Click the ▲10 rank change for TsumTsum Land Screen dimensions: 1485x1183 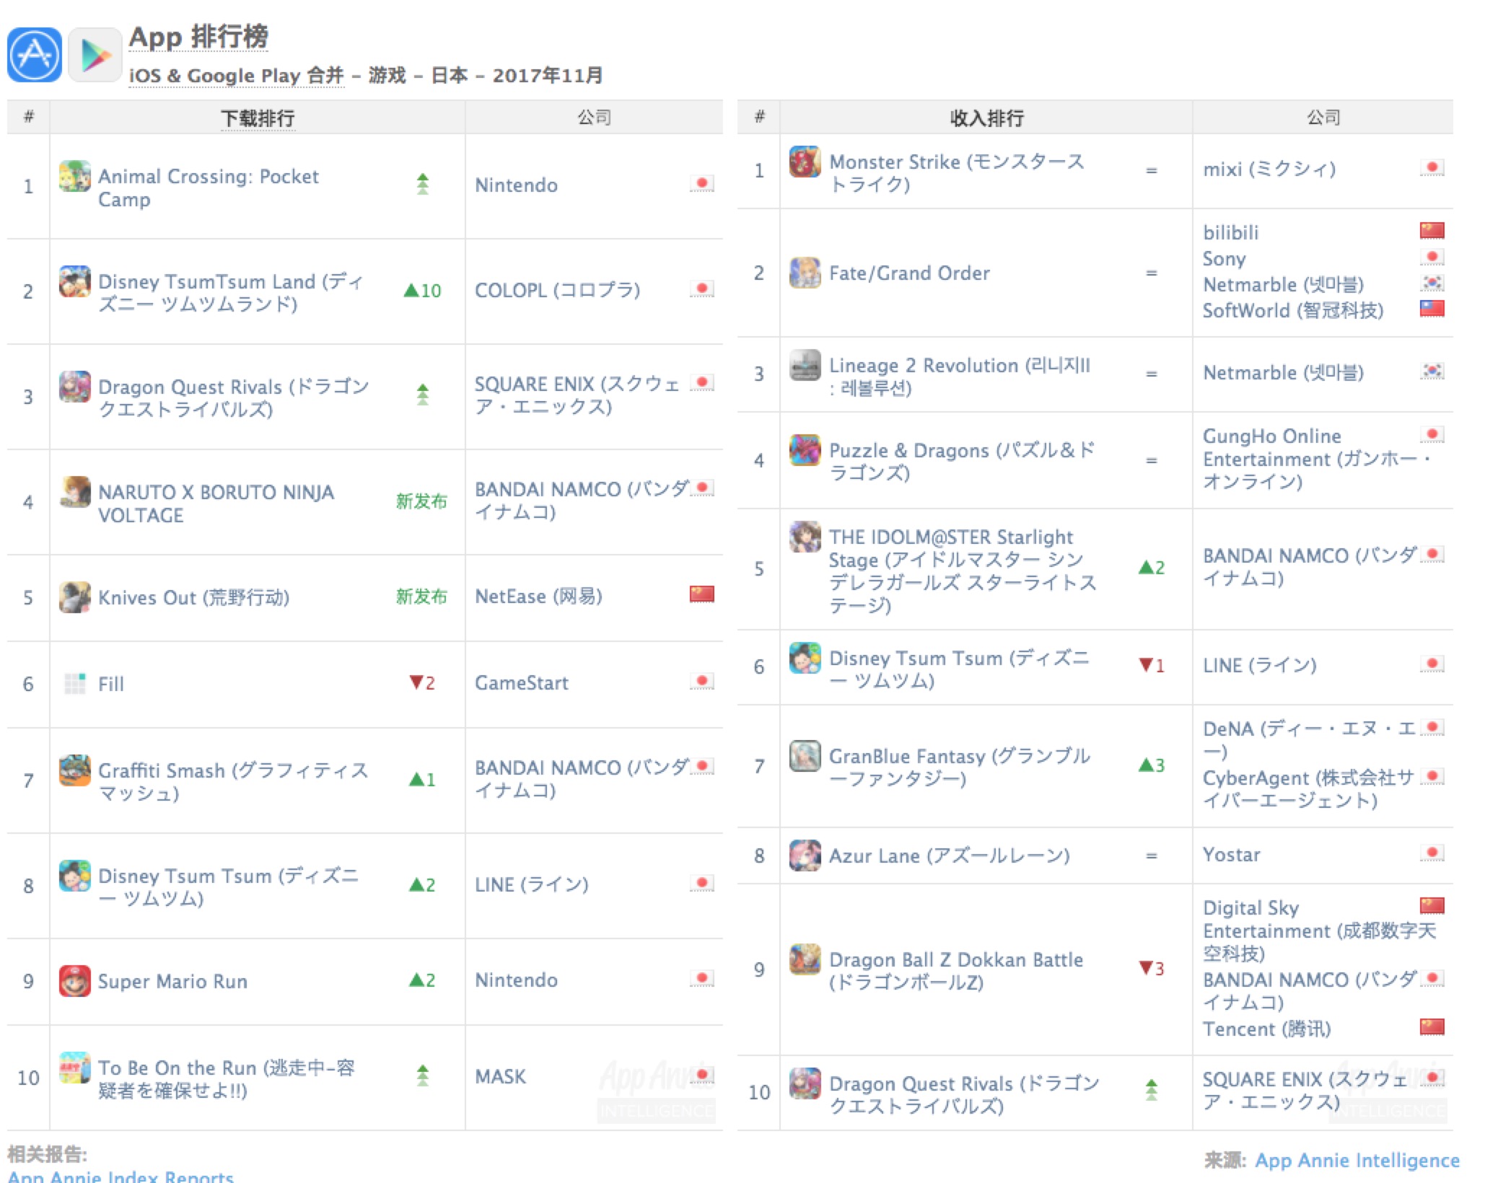coord(423,290)
